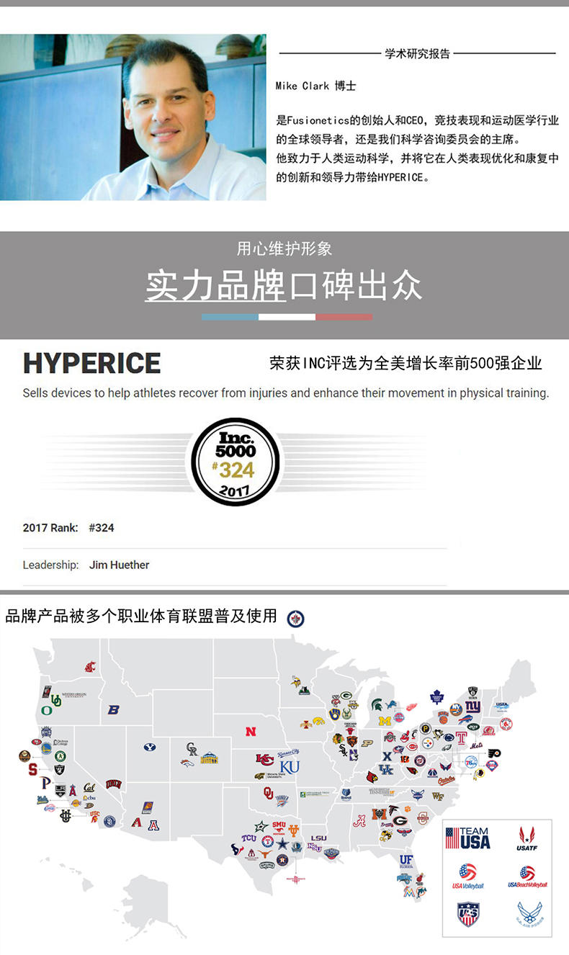
Task: Click the Kentucky UK logo
Action: click(x=386, y=769)
